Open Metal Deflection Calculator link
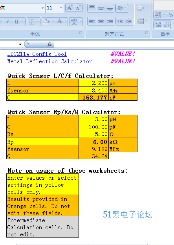This screenshot has height=245, width=174. click(49, 61)
